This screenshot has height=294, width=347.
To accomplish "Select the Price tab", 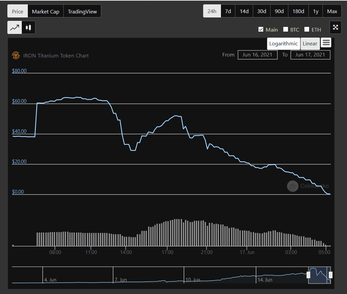I will [x=18, y=11].
